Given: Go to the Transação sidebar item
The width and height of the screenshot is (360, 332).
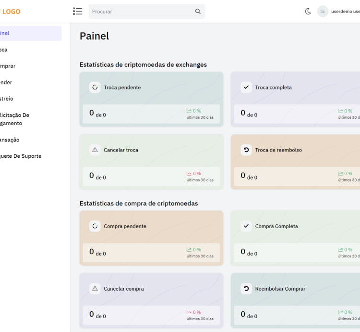Looking at the screenshot, I should (x=11, y=140).
